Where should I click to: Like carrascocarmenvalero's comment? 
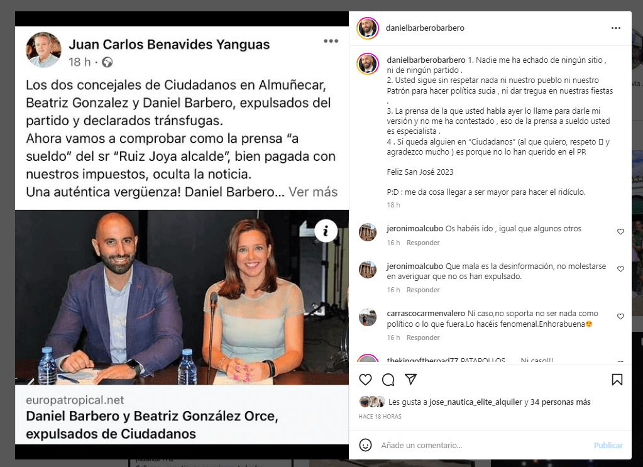[620, 317]
